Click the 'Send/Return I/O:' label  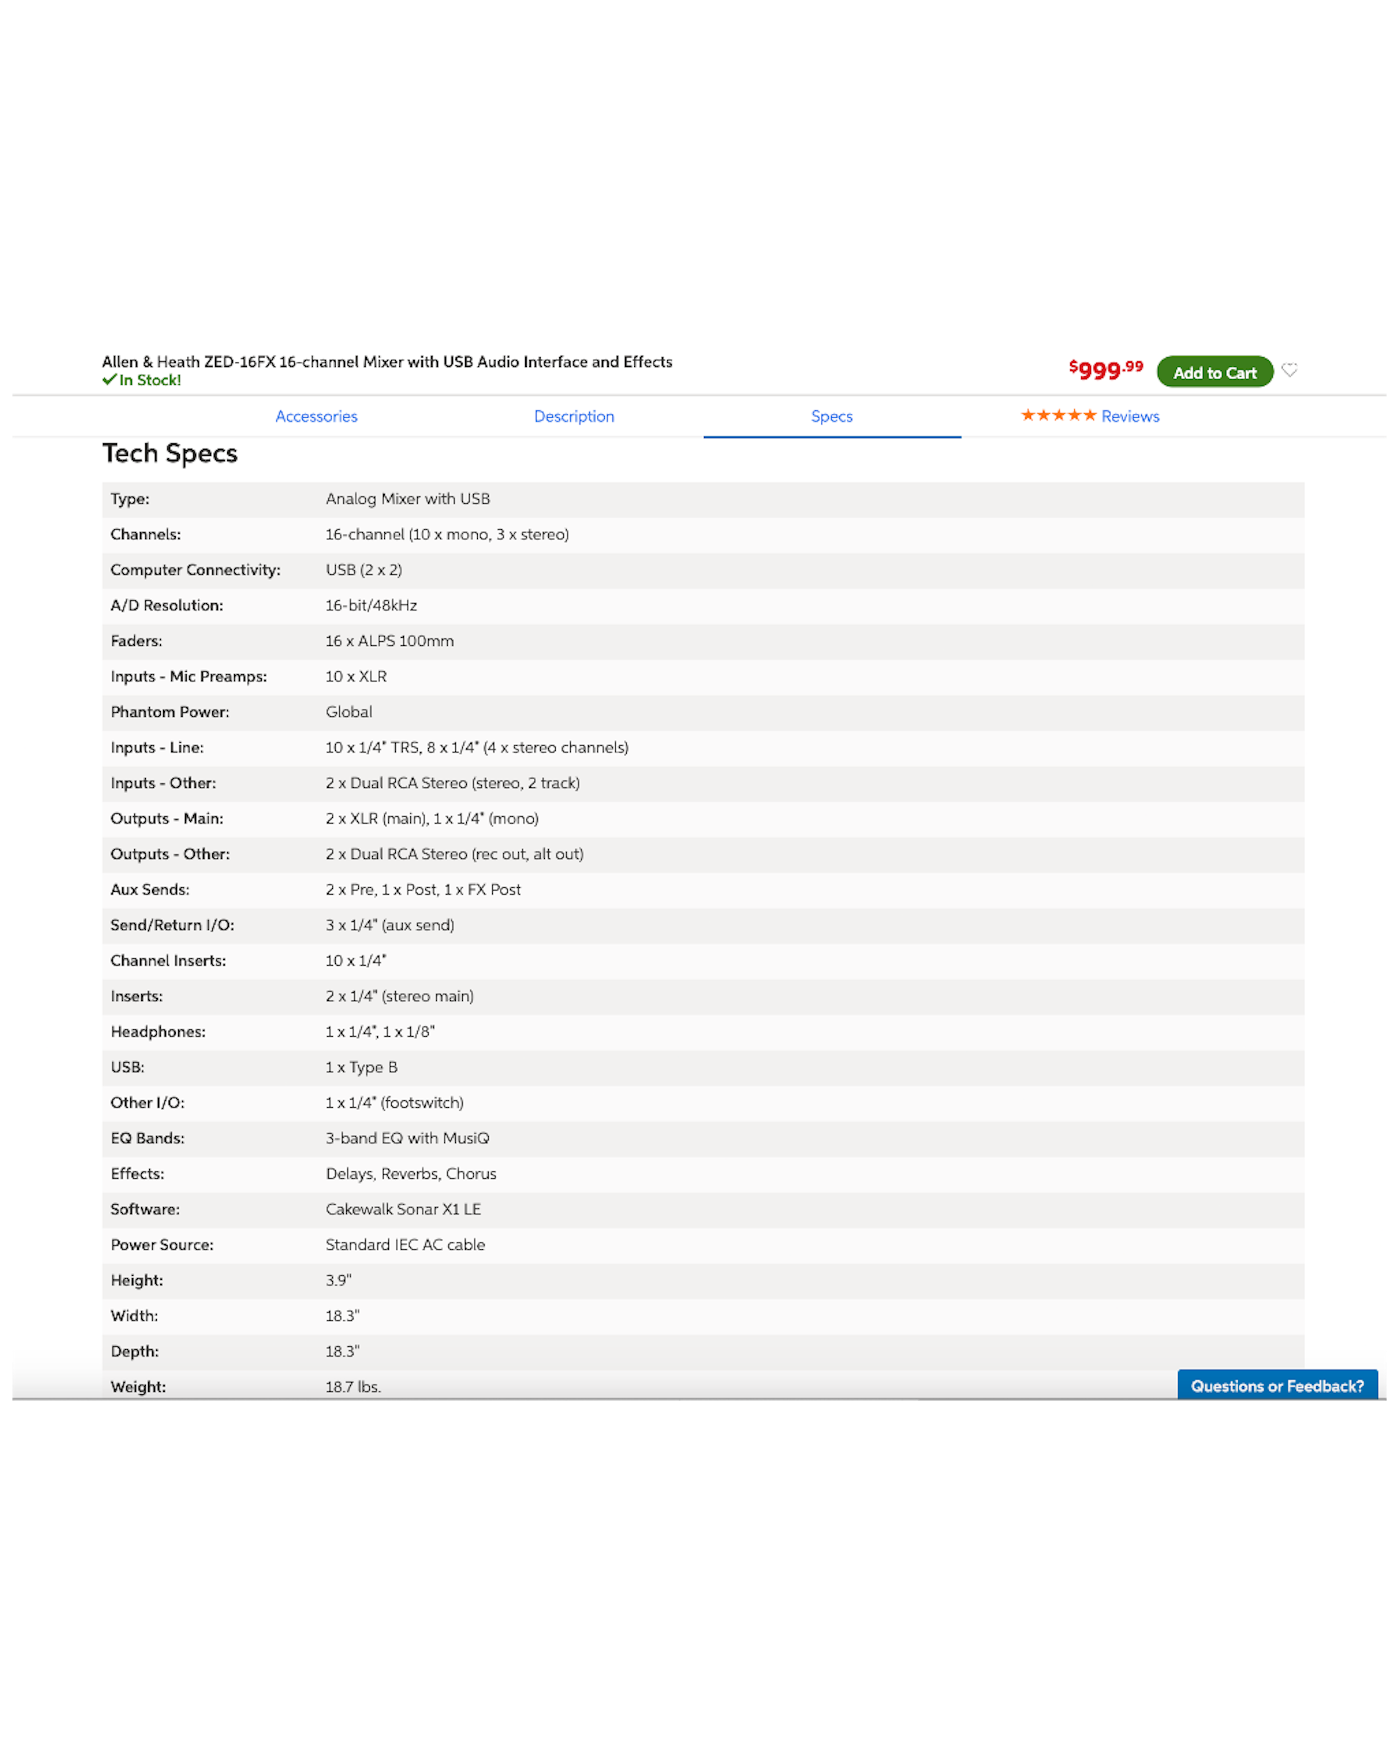point(172,925)
